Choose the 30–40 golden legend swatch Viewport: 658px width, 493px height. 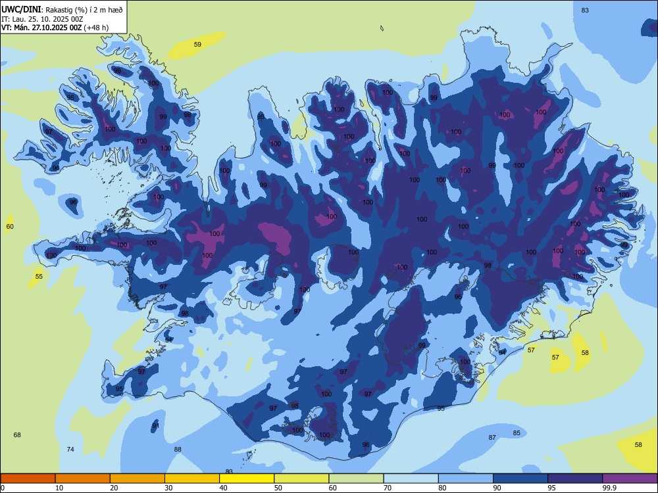(x=192, y=479)
